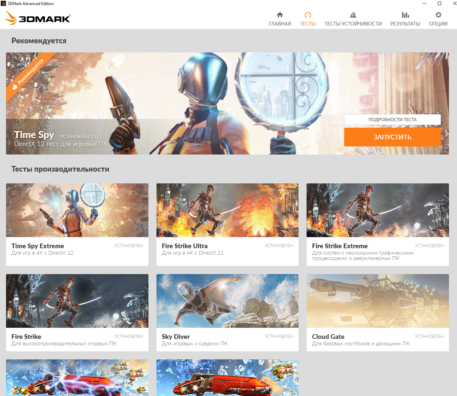Select the Sky Diver title
The width and height of the screenshot is (457, 396).
(176, 337)
